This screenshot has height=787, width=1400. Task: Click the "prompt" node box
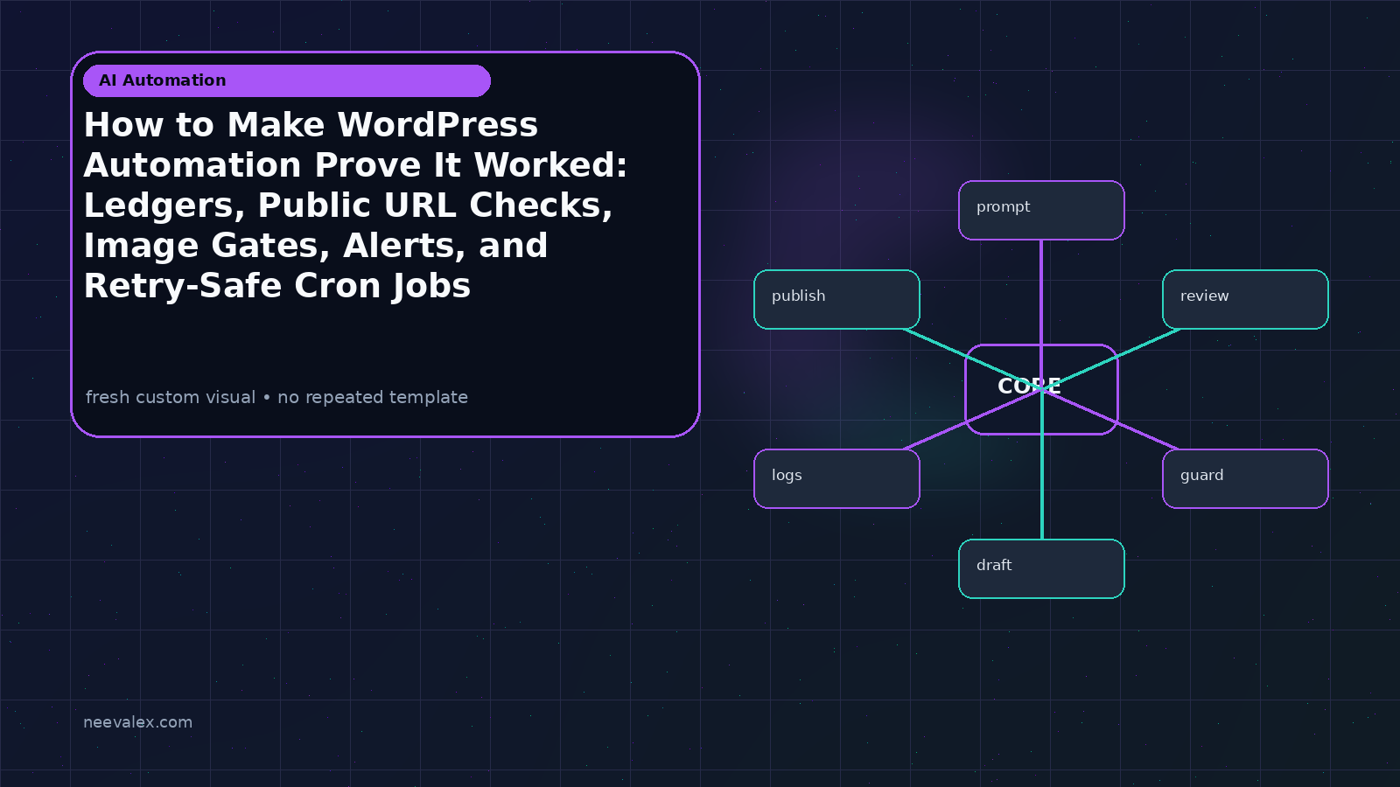coord(1041,210)
